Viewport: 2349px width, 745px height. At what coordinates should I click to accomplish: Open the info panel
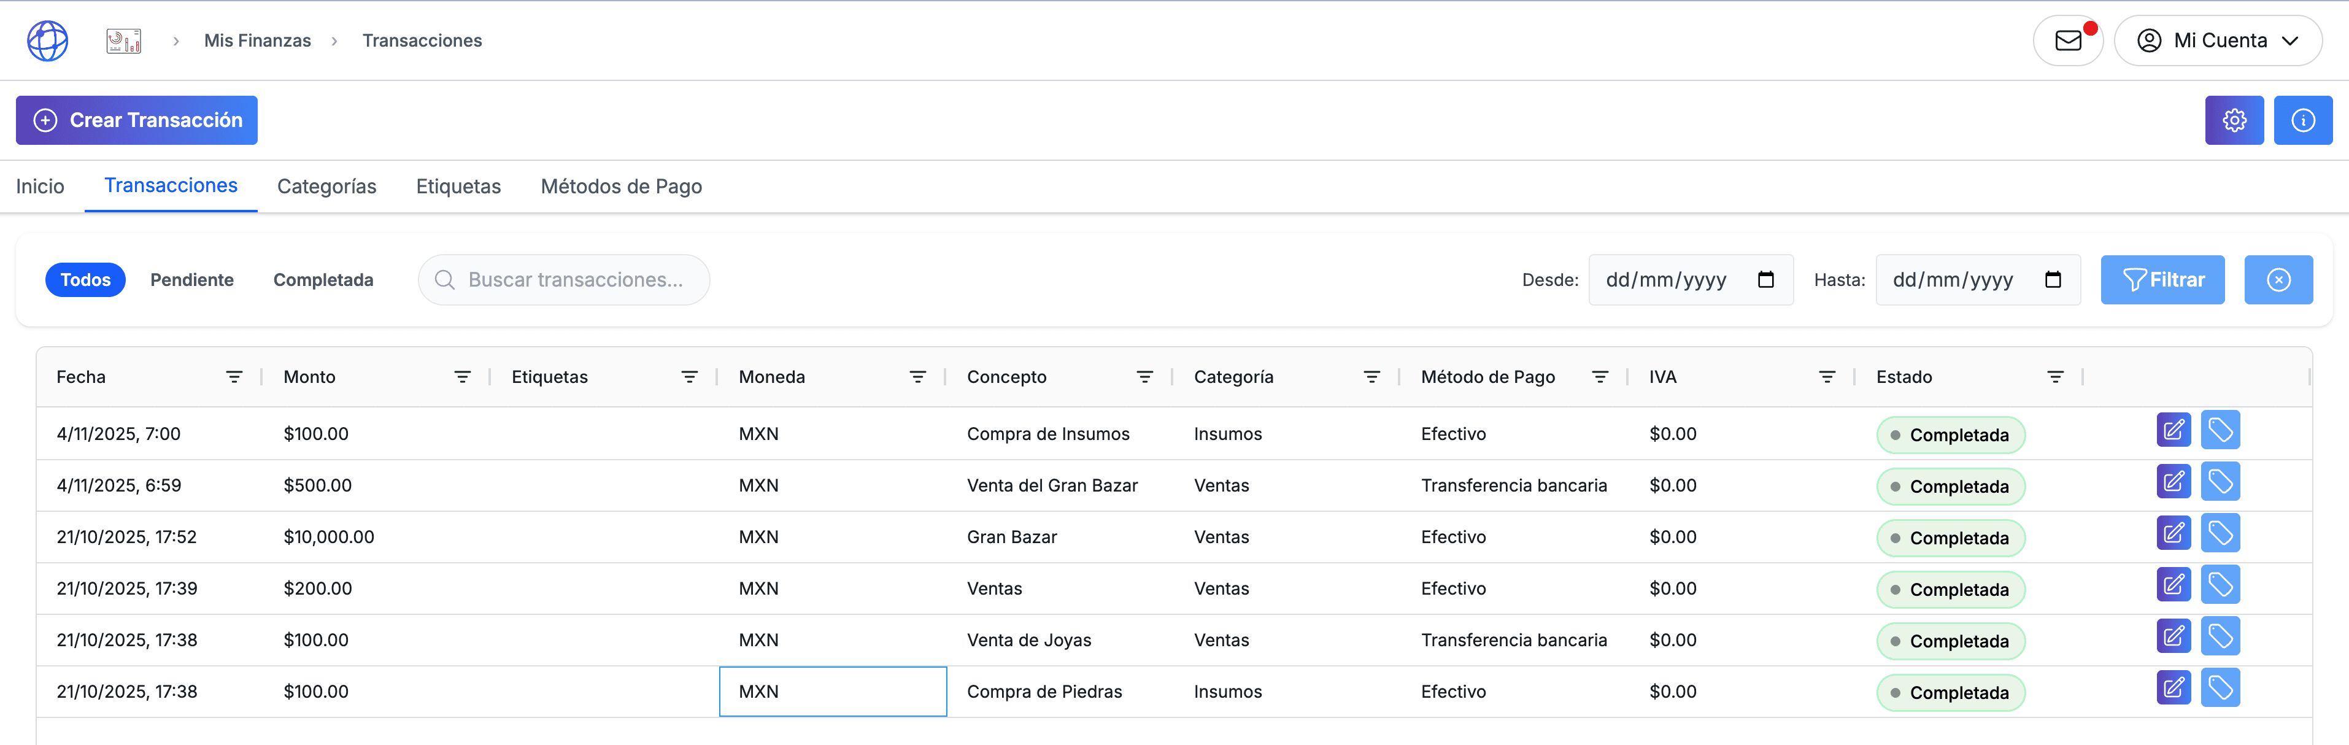[2304, 120]
